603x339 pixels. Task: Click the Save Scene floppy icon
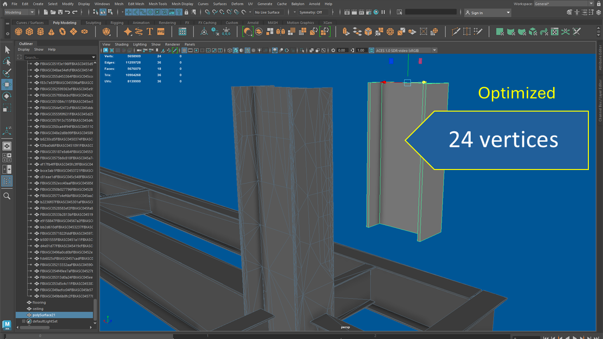click(x=60, y=12)
